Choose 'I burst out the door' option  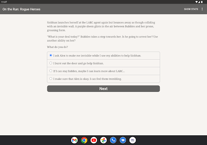click(x=103, y=63)
